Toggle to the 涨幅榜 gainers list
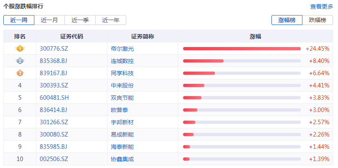The width and height of the screenshot is (338, 168). pos(287,20)
